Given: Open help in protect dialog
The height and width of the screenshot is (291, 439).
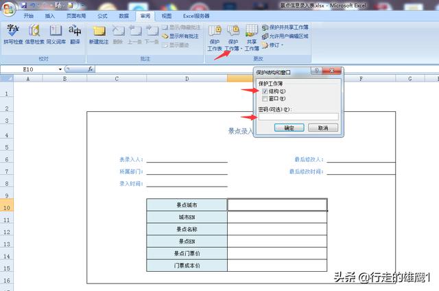Looking at the screenshot, I should (x=316, y=71).
